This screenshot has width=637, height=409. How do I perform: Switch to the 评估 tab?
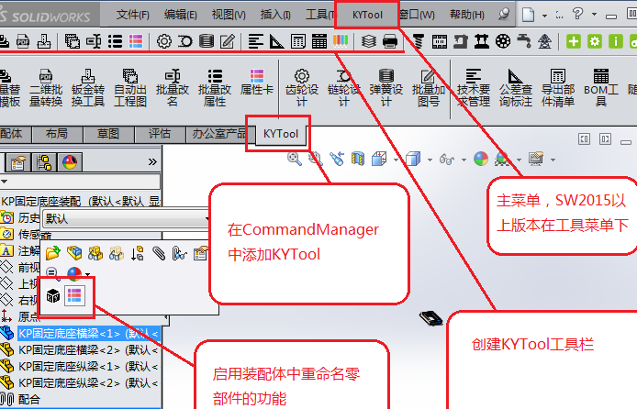point(160,134)
